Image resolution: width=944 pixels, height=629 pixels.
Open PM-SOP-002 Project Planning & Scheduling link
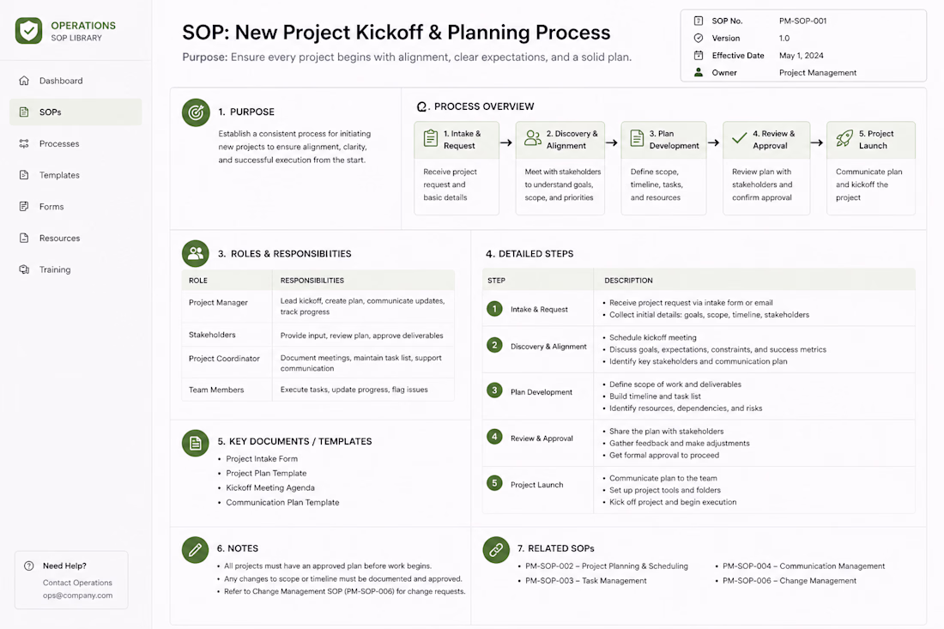[606, 566]
